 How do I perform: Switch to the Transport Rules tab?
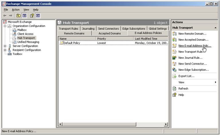(68, 29)
